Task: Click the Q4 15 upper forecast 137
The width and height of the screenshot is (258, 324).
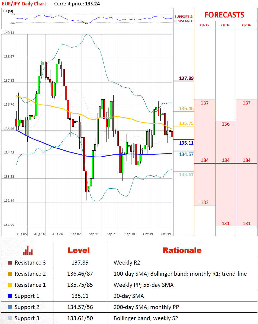Action: [205, 103]
